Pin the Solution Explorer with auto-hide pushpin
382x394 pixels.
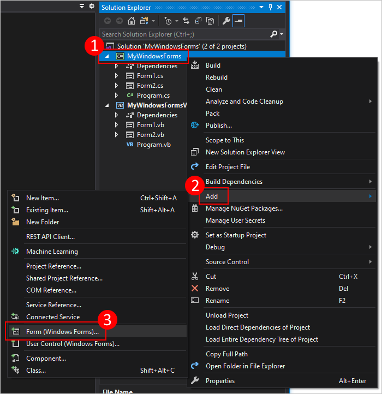[270, 7]
